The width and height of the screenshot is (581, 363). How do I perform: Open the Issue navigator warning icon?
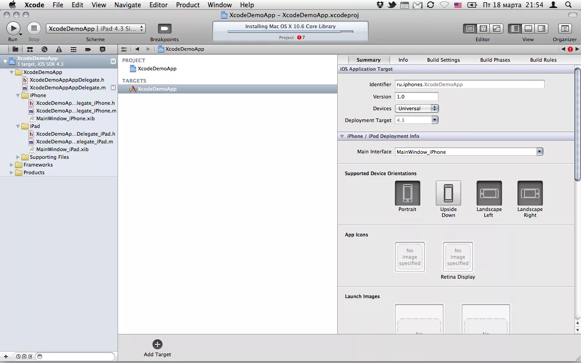point(59,49)
